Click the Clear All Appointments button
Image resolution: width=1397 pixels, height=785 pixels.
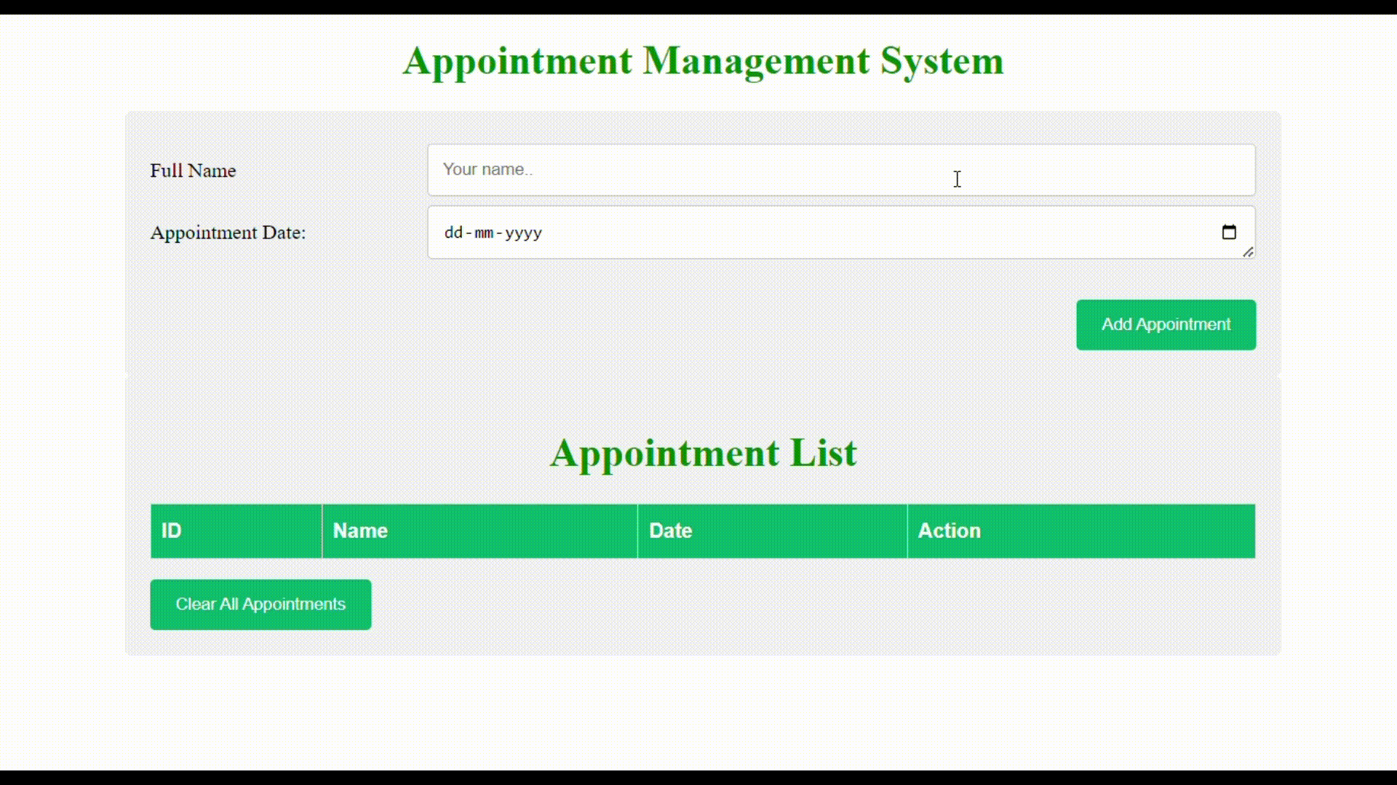261,604
